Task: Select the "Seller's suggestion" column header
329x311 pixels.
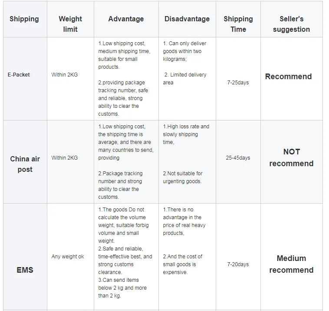Action: click(291, 24)
